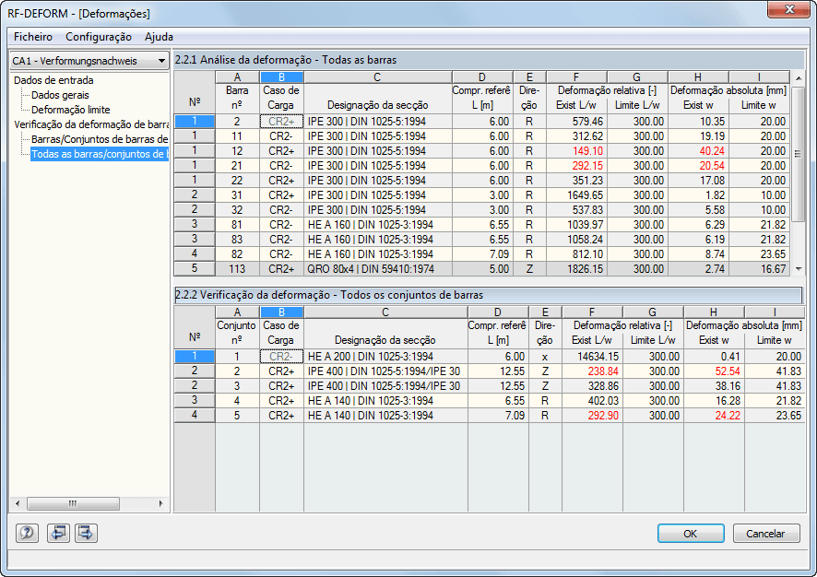Click 579.46 relative deformation cell
817x577 pixels.
click(576, 122)
